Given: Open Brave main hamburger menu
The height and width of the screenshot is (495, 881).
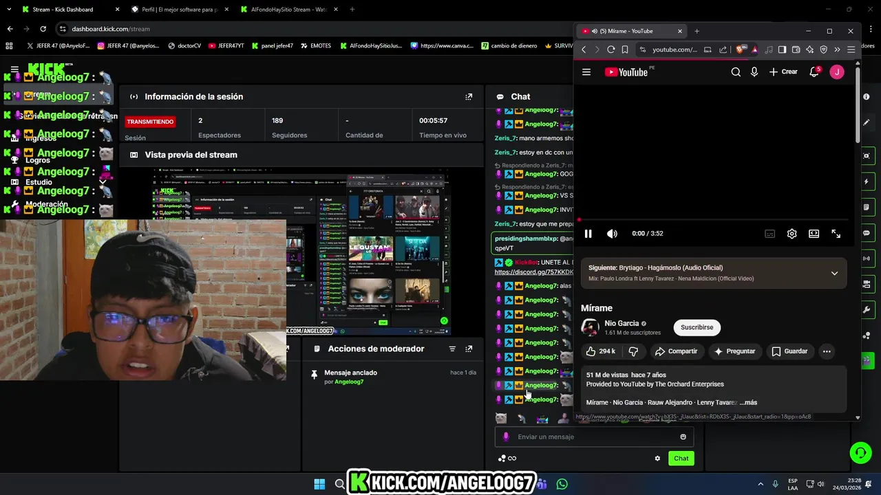Looking at the screenshot, I should (x=851, y=49).
